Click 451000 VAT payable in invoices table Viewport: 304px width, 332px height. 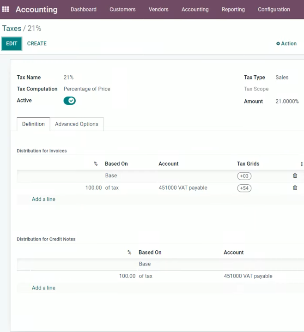[183, 188]
